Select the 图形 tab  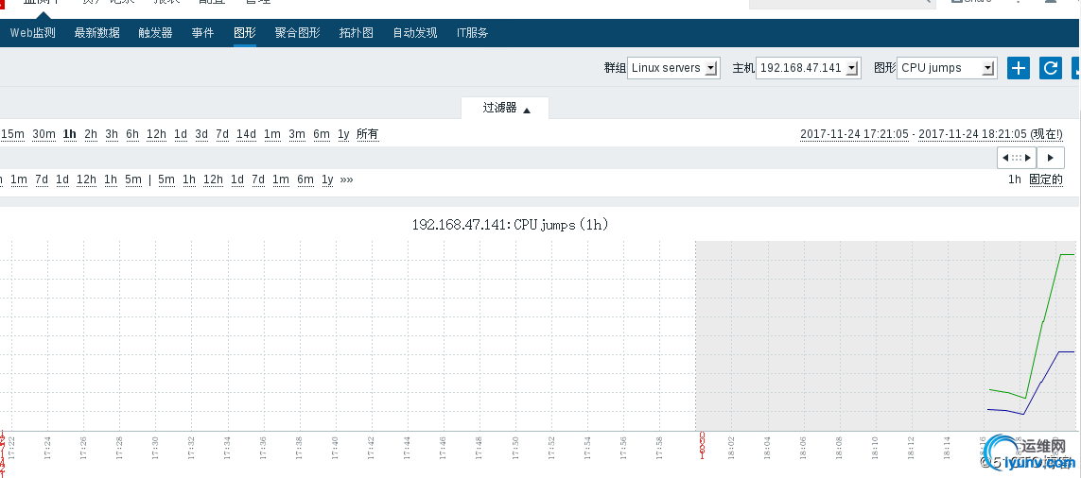pyautogui.click(x=245, y=32)
